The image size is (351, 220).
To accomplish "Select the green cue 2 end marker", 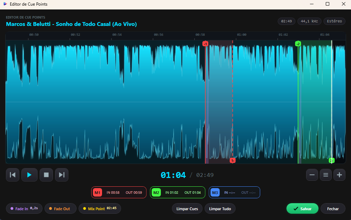I will 331,160.
